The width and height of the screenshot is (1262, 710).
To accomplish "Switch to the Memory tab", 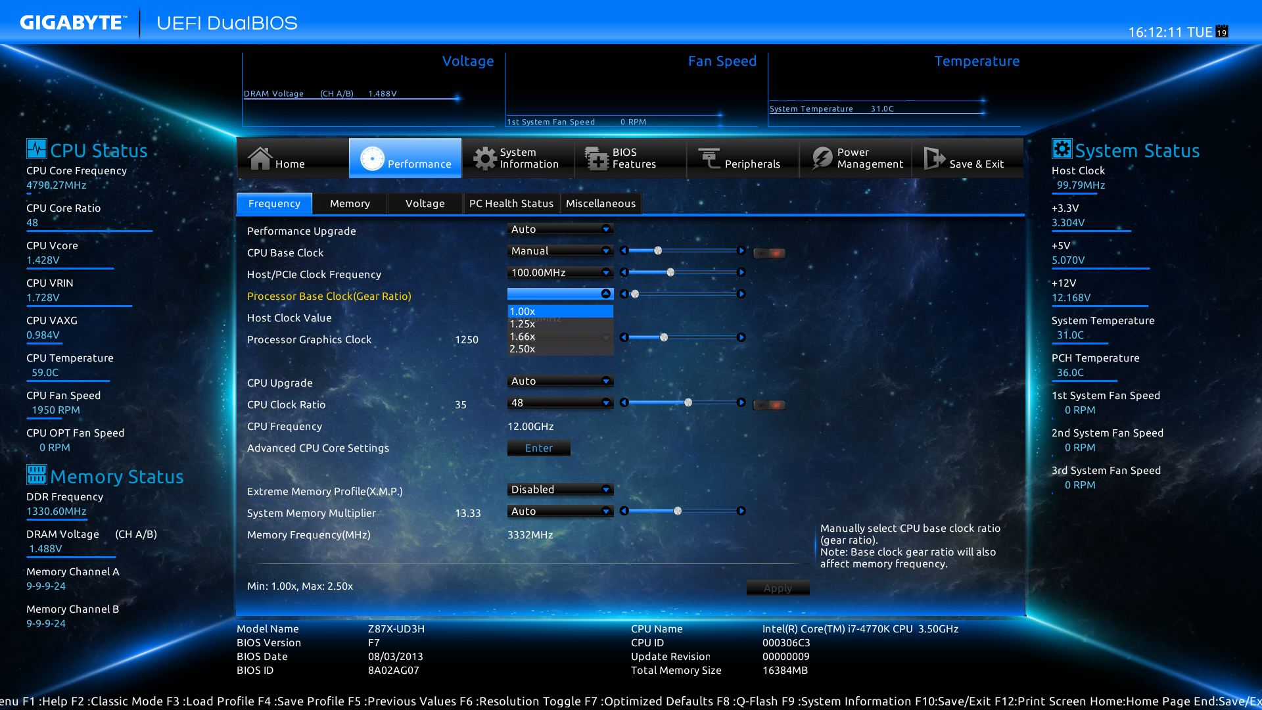I will [x=350, y=204].
